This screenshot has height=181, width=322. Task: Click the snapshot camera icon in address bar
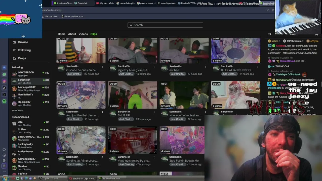click(x=273, y=10)
